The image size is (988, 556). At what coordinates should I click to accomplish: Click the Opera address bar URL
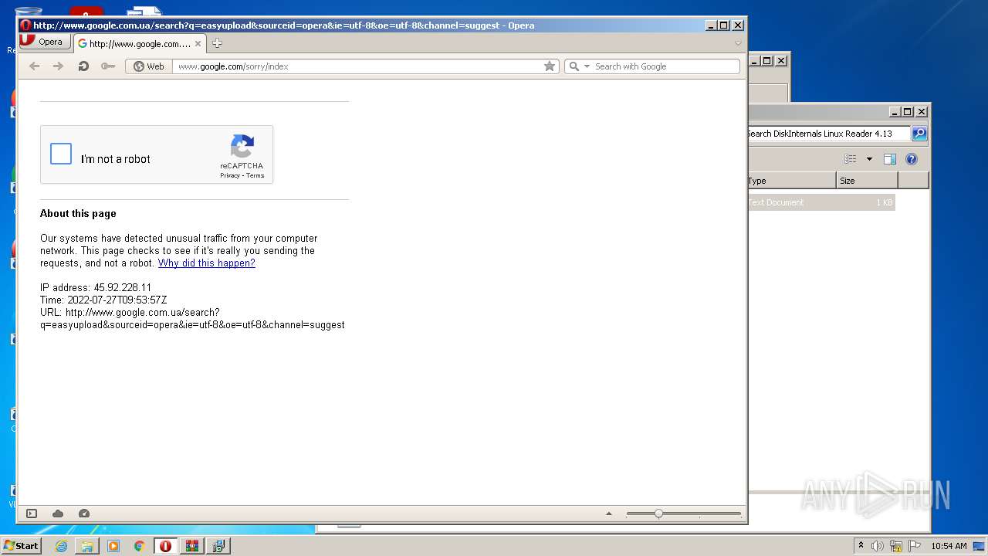coord(233,66)
